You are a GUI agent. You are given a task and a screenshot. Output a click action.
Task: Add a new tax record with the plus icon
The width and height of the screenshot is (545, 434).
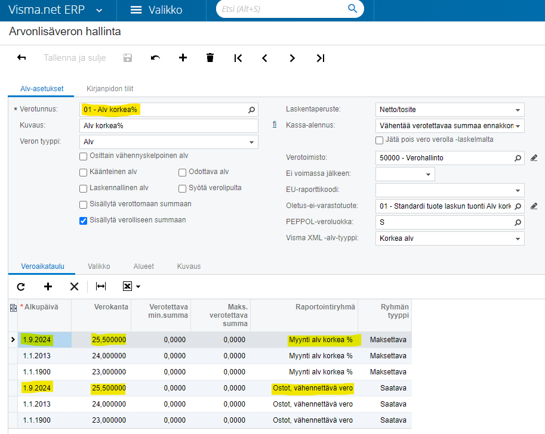pyautogui.click(x=183, y=58)
